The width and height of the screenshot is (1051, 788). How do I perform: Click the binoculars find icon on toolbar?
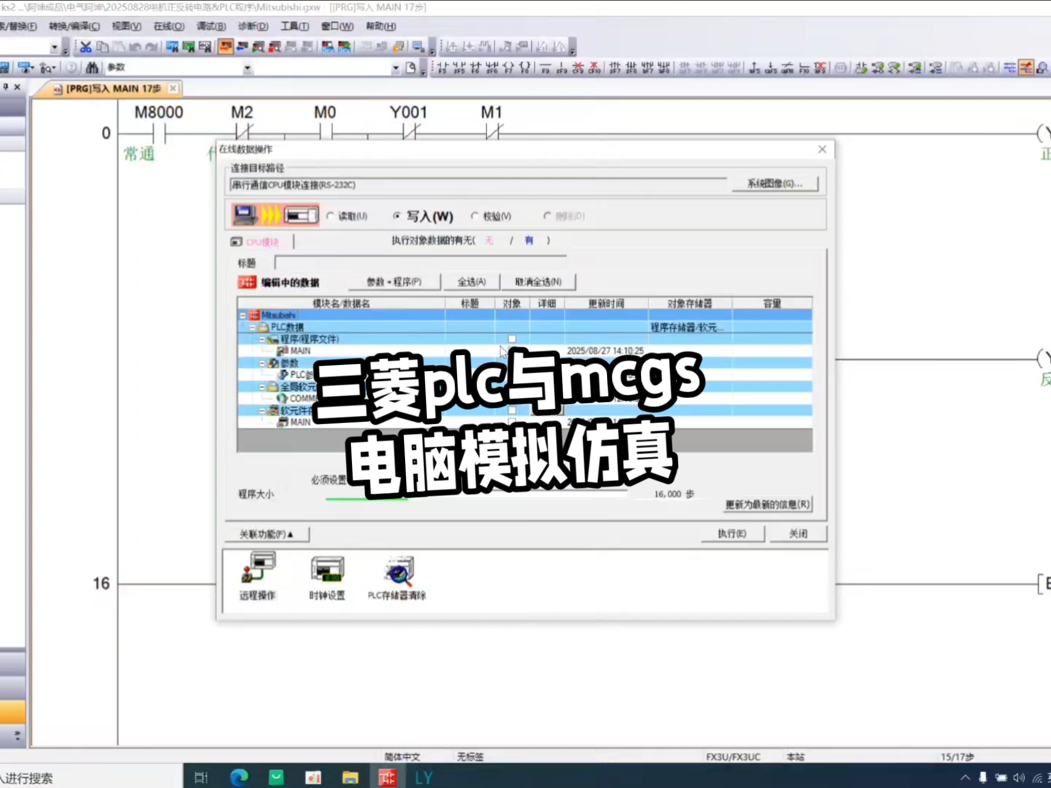92,67
